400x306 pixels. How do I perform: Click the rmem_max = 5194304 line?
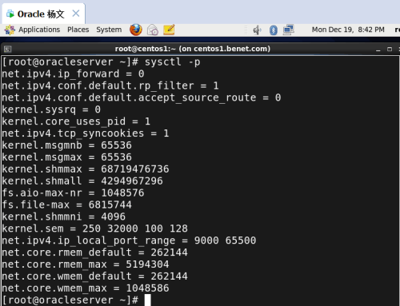[x=86, y=264]
